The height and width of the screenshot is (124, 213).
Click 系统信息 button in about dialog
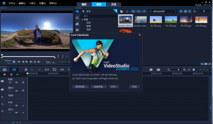point(81,87)
